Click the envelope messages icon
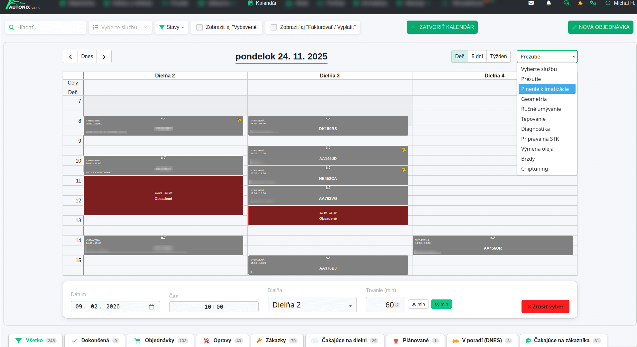The height and width of the screenshot is (347, 637). pyautogui.click(x=531, y=3)
